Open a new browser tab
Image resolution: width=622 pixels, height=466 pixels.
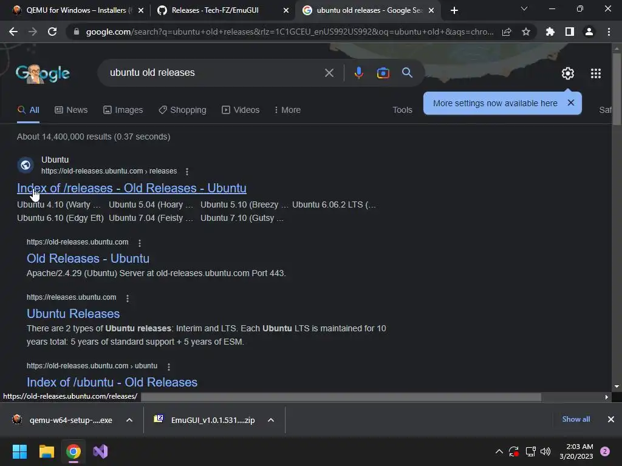tap(454, 10)
